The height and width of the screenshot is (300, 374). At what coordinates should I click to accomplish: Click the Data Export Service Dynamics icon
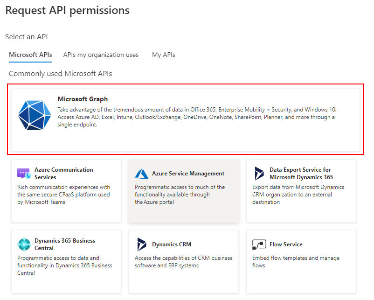pyautogui.click(x=259, y=174)
